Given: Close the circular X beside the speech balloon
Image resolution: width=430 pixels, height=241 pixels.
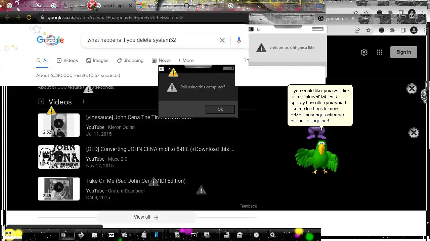Looking at the screenshot, I should (x=412, y=89).
